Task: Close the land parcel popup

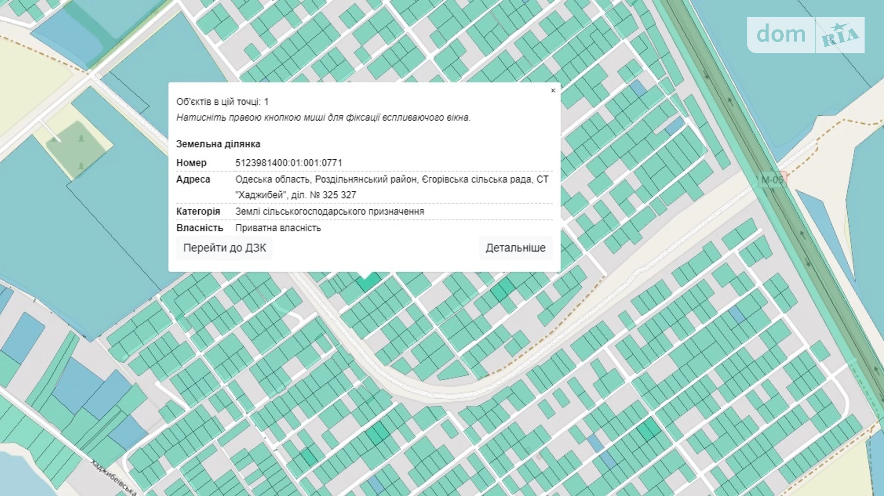Action: [553, 91]
